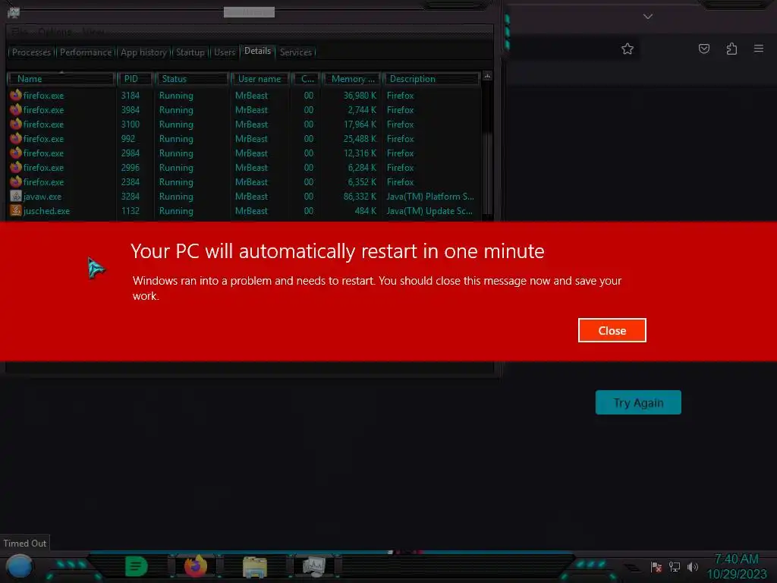
Task: Open the Start orb on the taskbar
Action: pos(19,566)
